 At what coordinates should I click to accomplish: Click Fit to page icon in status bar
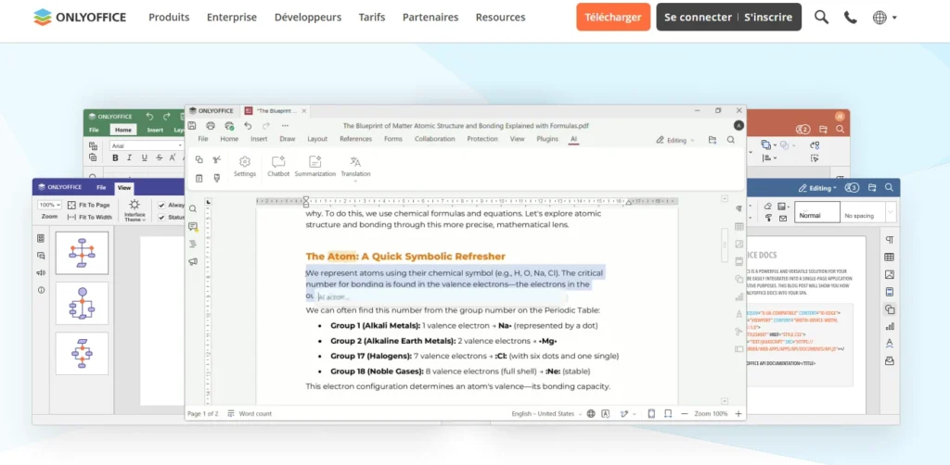point(651,414)
